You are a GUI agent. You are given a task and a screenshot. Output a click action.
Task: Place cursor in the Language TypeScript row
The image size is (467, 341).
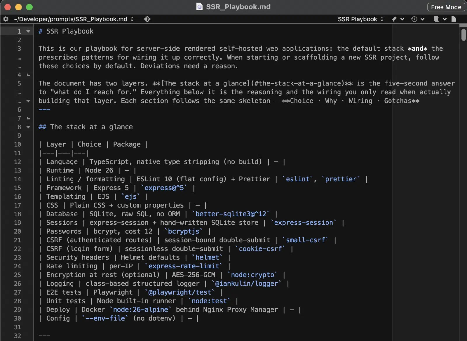click(162, 162)
